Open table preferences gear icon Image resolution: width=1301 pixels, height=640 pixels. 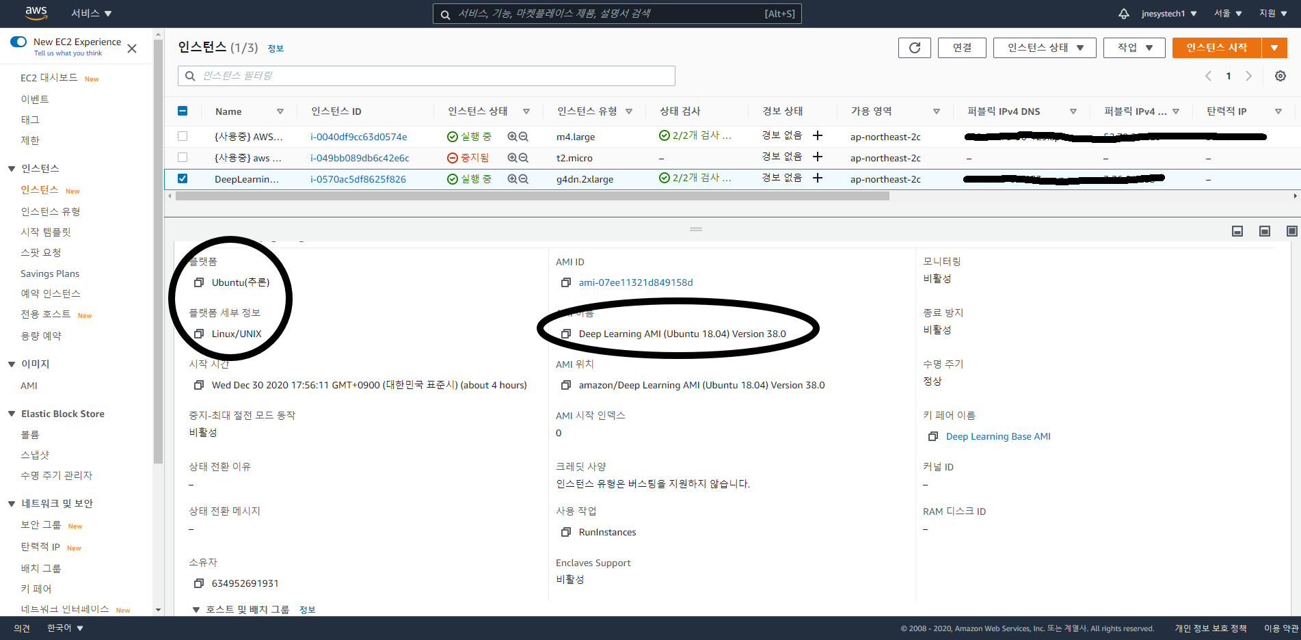coord(1280,76)
